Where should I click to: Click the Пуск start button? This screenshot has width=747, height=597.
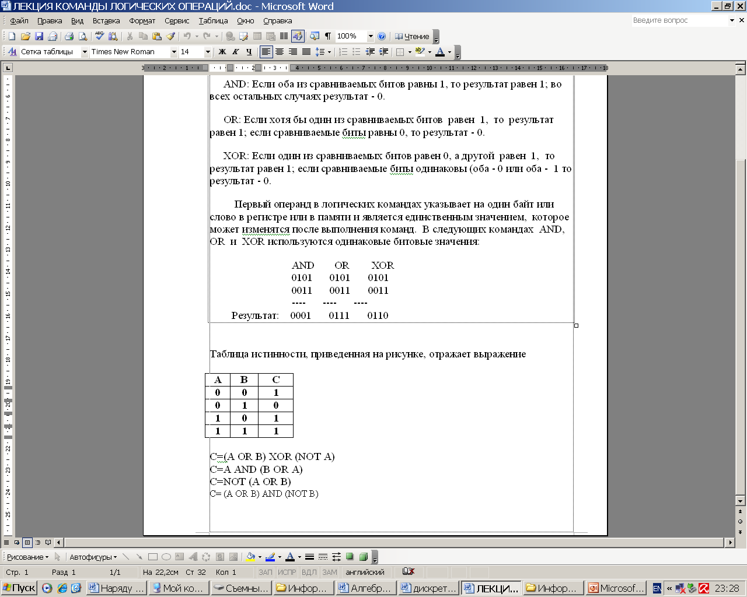point(19,588)
